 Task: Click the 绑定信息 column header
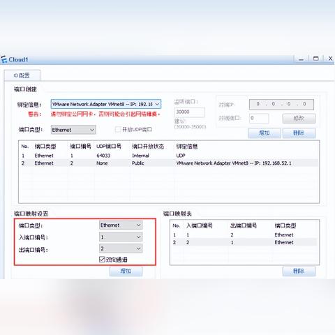click(x=187, y=147)
